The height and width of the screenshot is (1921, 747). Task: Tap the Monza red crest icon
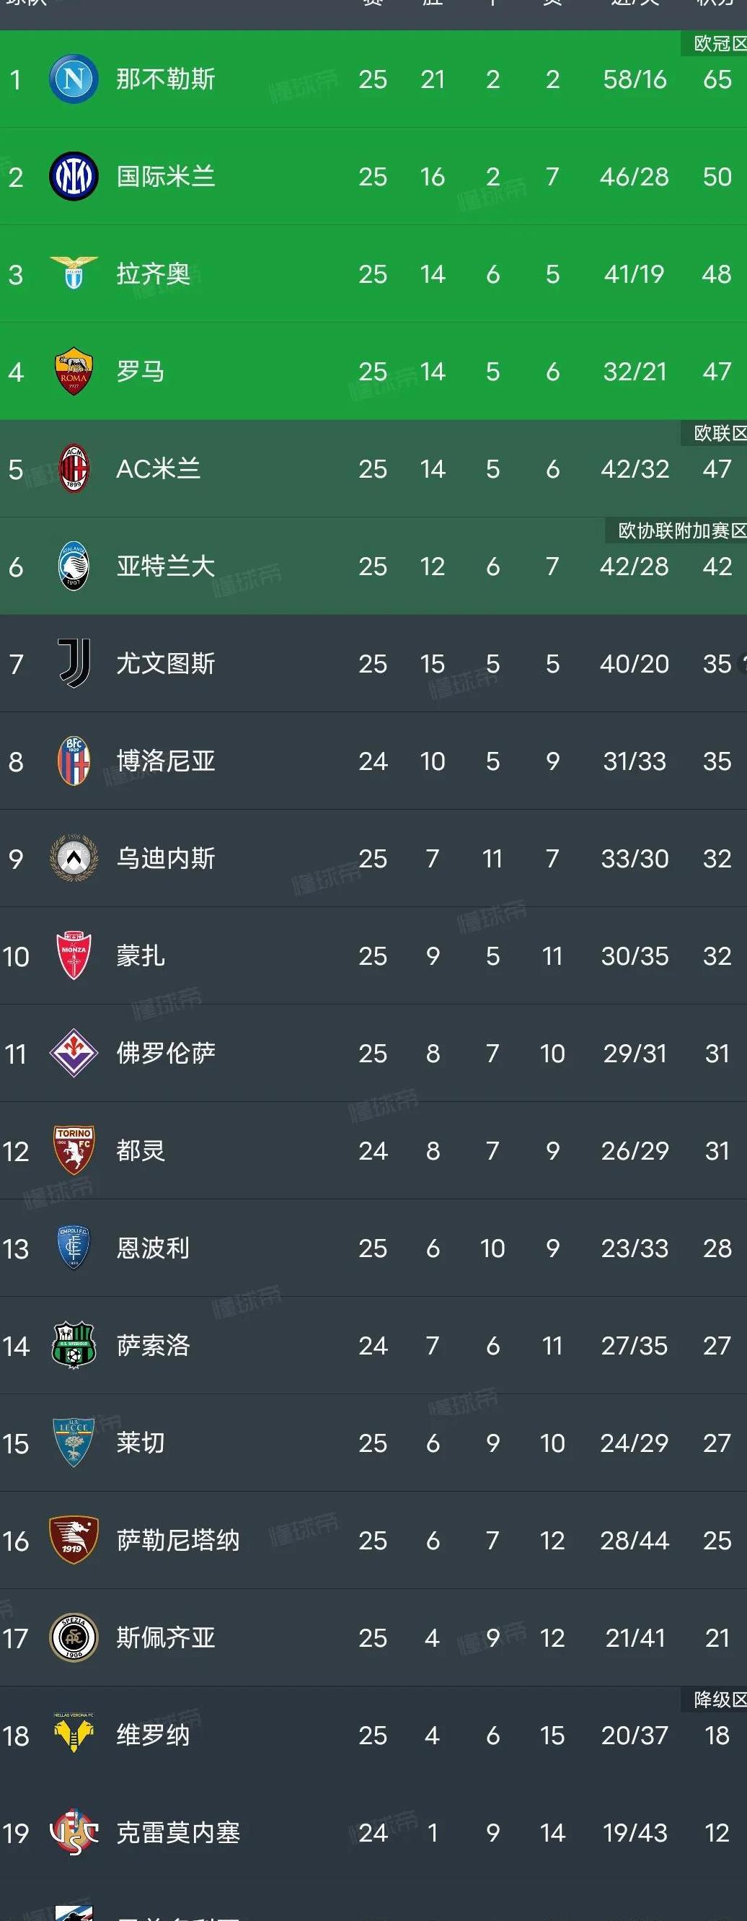coord(74,956)
